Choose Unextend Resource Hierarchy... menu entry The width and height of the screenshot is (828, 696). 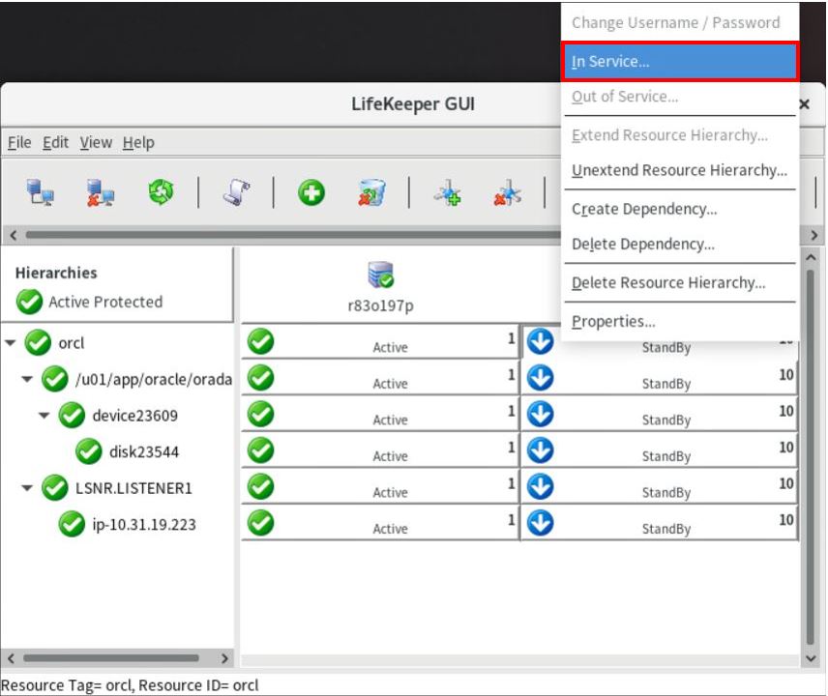[x=680, y=170]
